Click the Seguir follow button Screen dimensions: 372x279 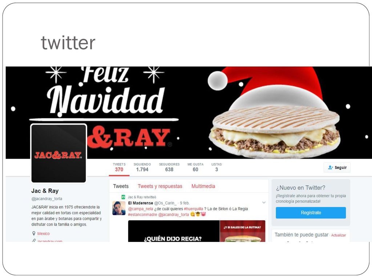pos(337,167)
